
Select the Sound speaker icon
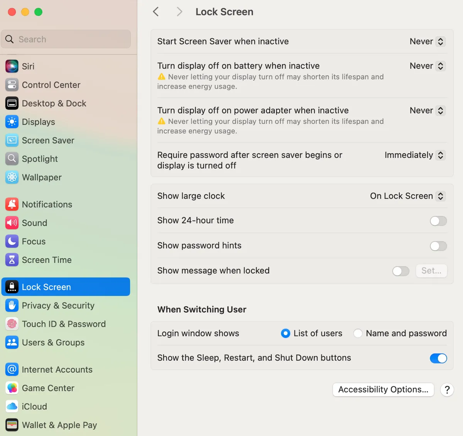(x=12, y=223)
